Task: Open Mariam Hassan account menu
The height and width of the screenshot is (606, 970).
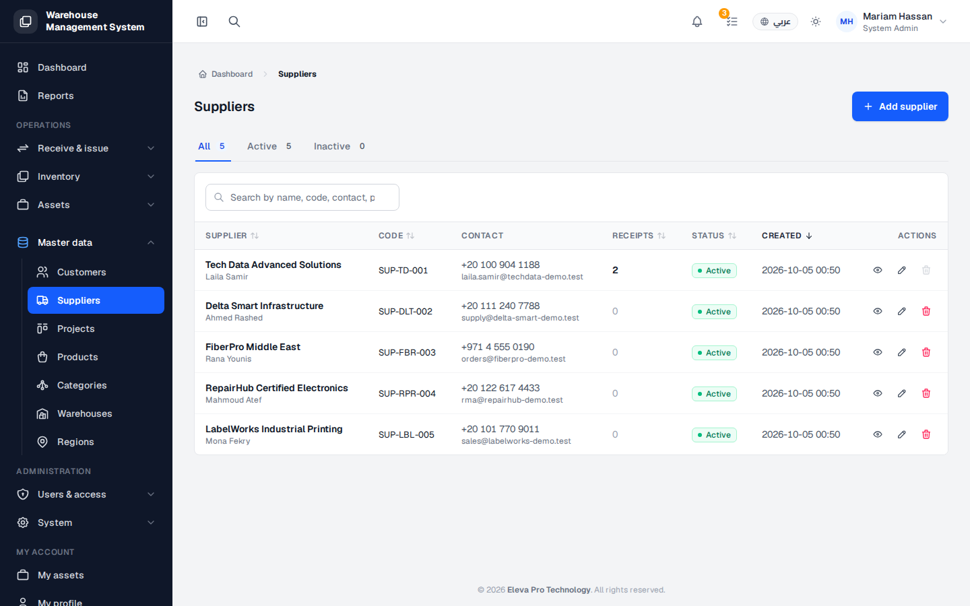Action: tap(893, 22)
